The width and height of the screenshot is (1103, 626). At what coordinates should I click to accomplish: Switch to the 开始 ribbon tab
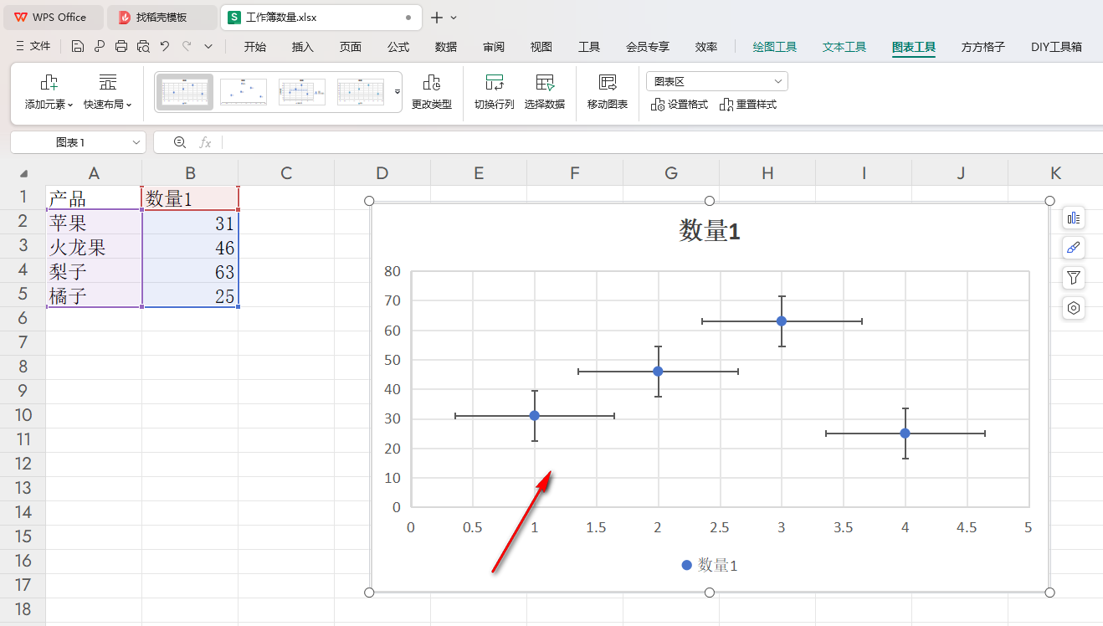255,47
